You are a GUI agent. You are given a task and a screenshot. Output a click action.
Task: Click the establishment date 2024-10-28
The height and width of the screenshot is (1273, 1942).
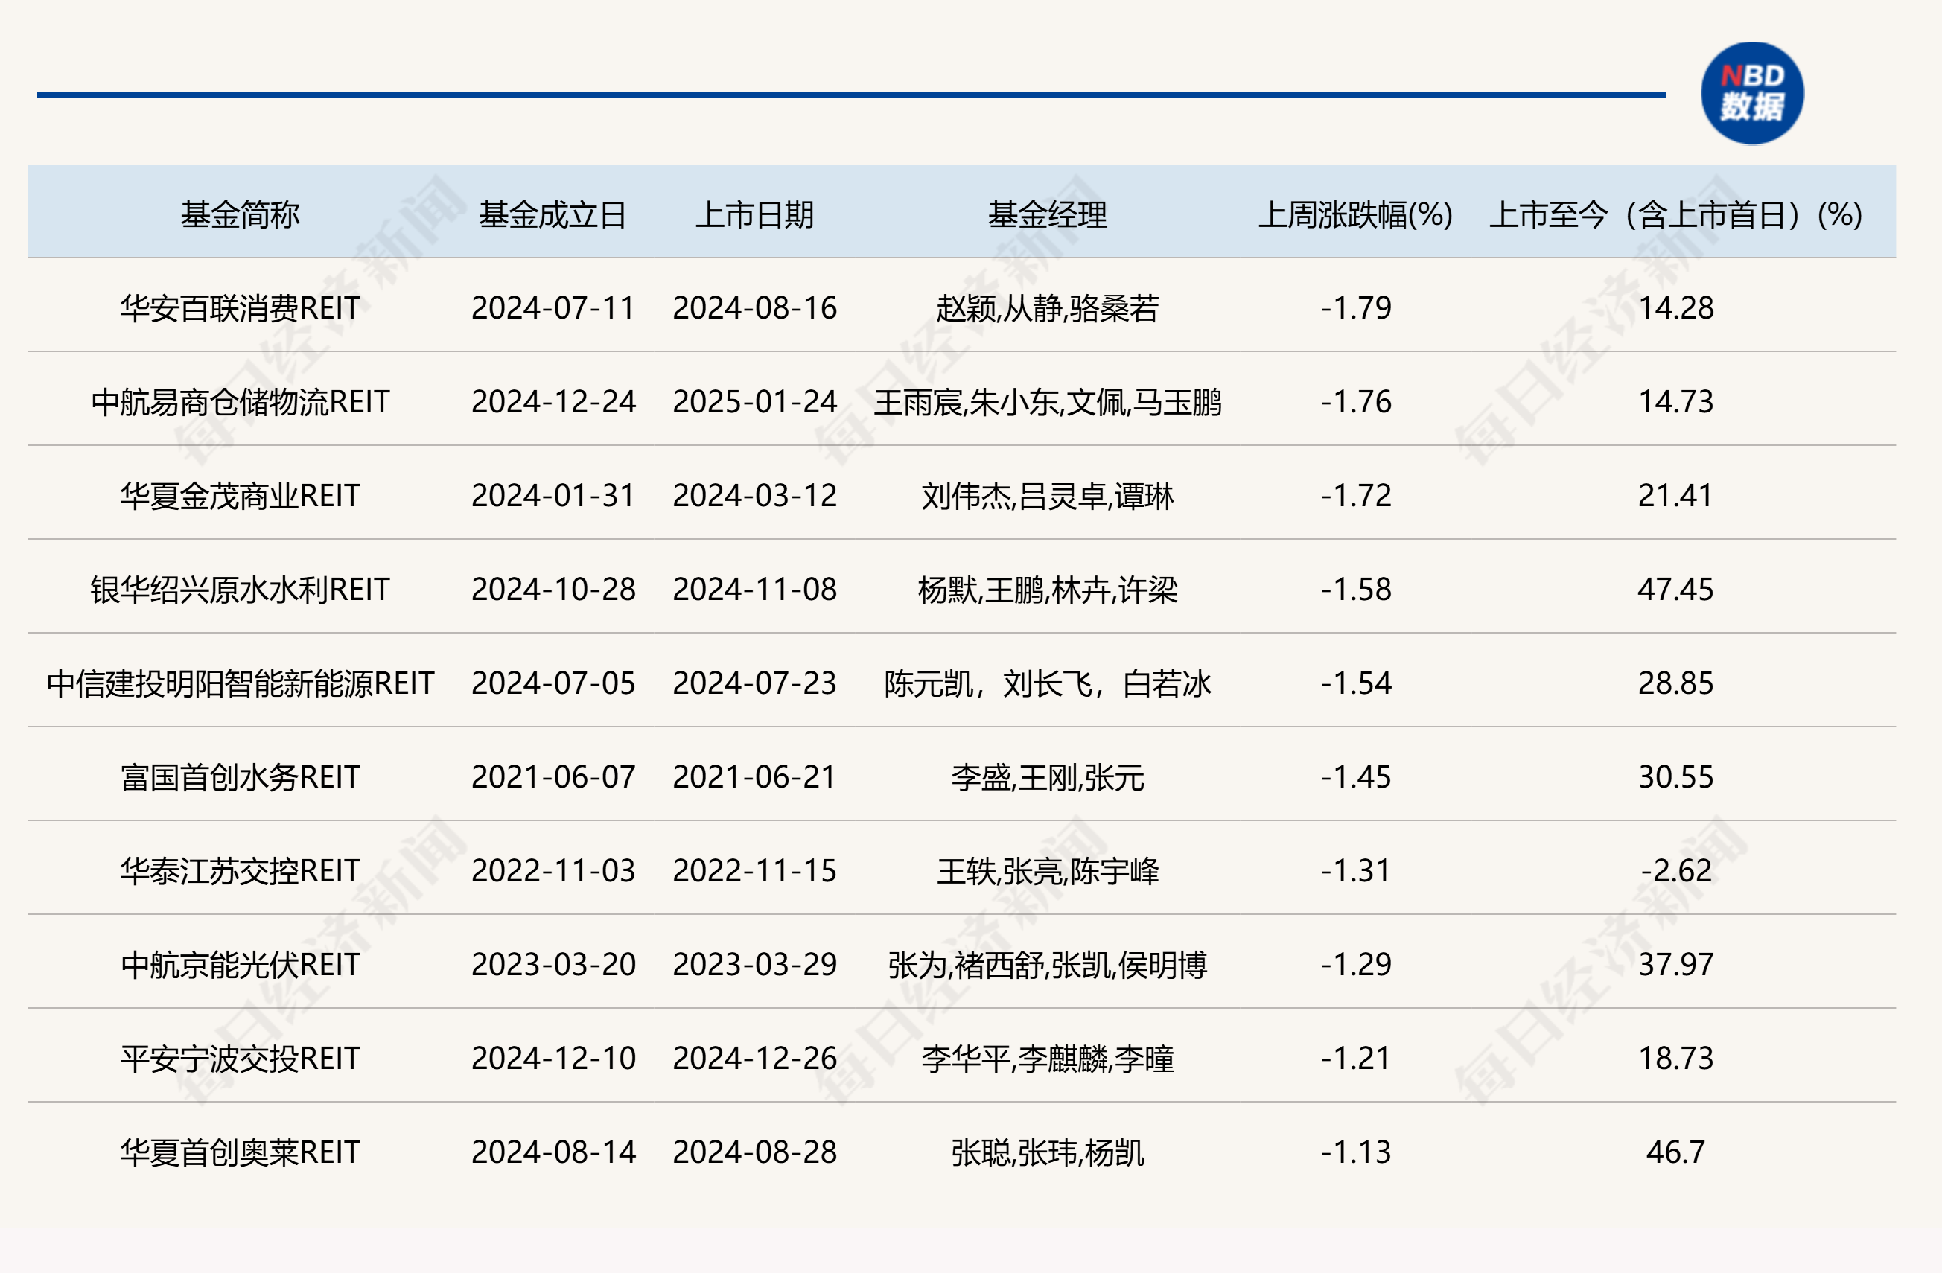point(553,590)
